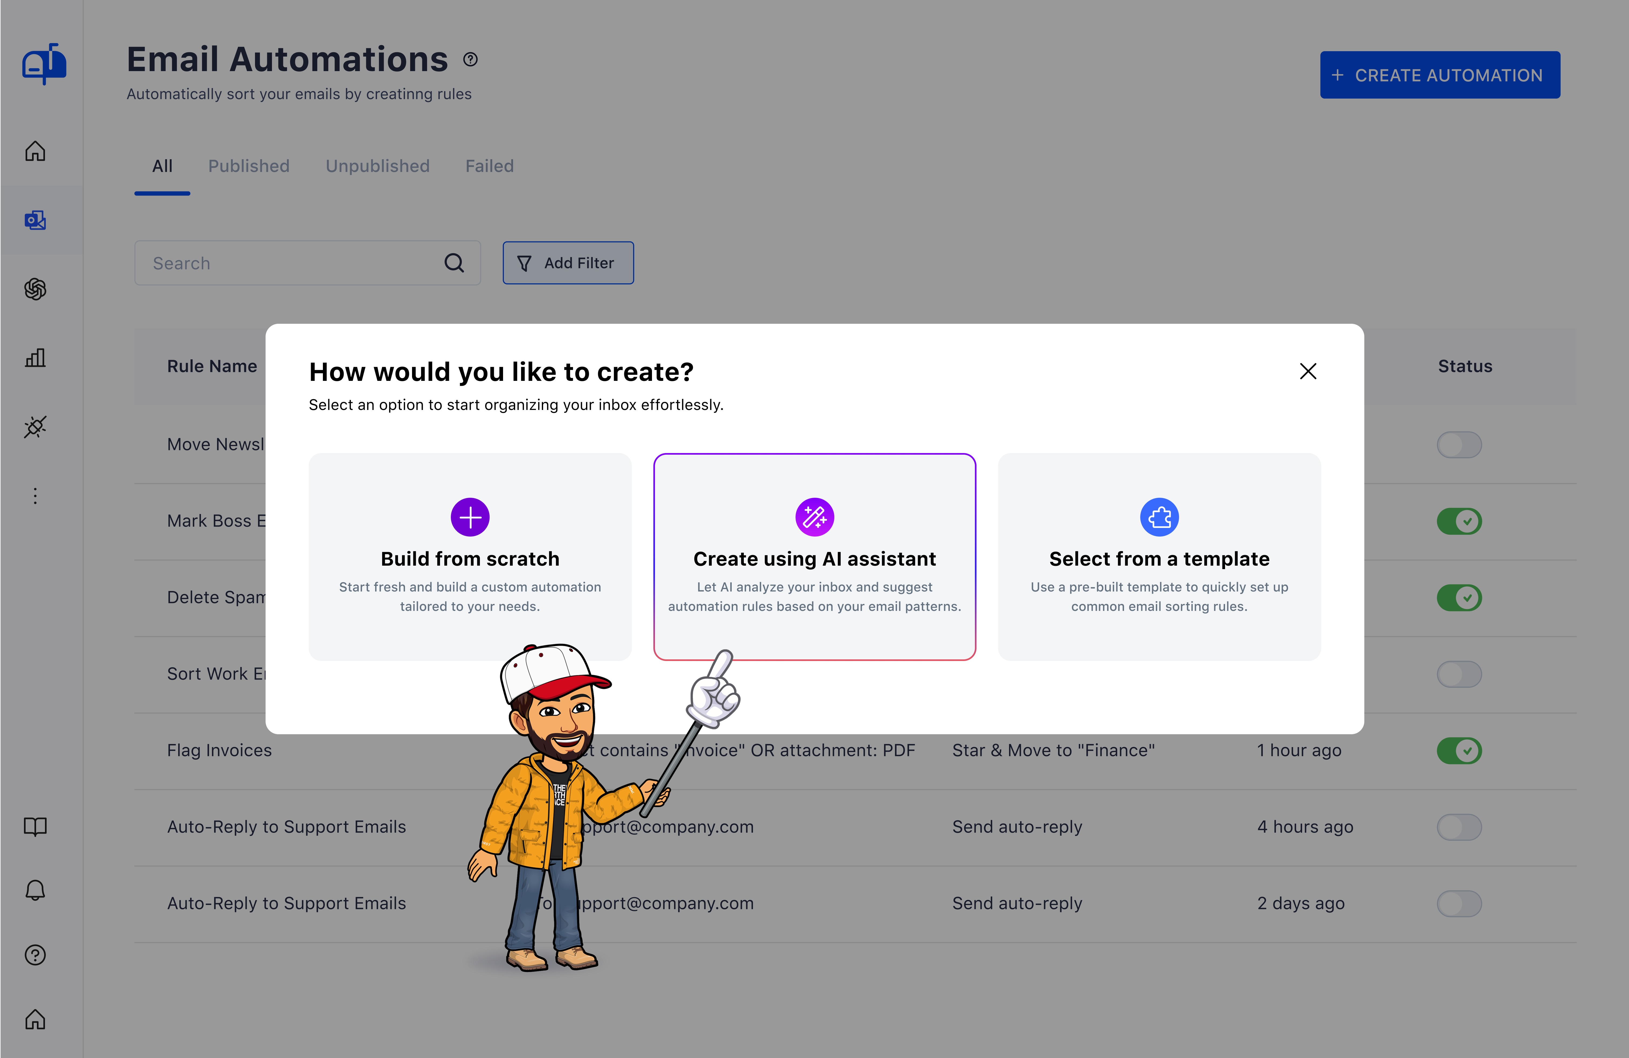The image size is (1629, 1058).
Task: Open the Add Filter button
Action: point(568,263)
